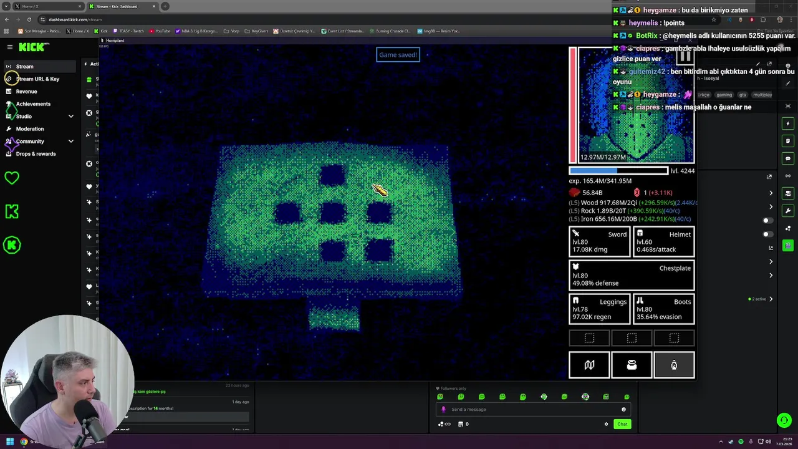Open chat settings gear icon
Screen dimensions: 798x449
pos(606,424)
